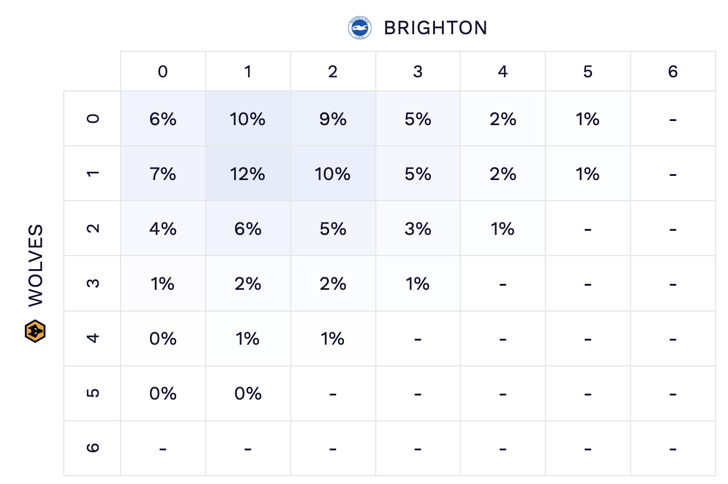
Task: Click 6% cell in Wolves row 0
Action: pos(162,119)
